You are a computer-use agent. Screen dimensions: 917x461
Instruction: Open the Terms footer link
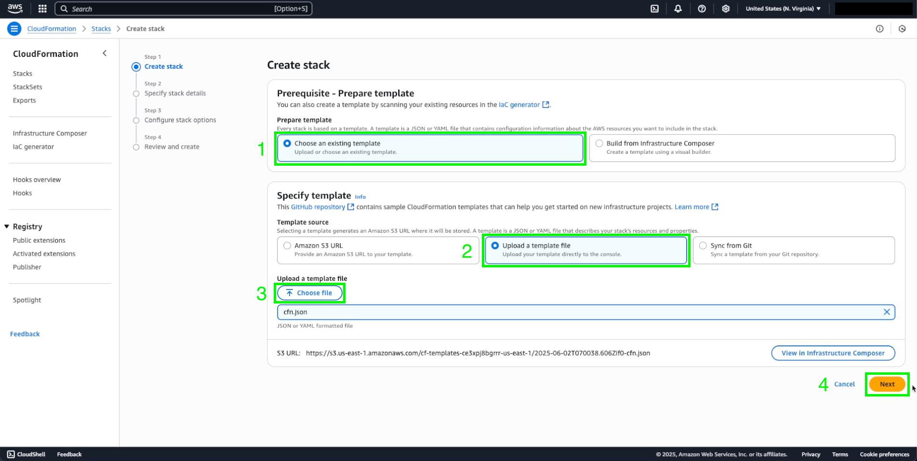840,454
